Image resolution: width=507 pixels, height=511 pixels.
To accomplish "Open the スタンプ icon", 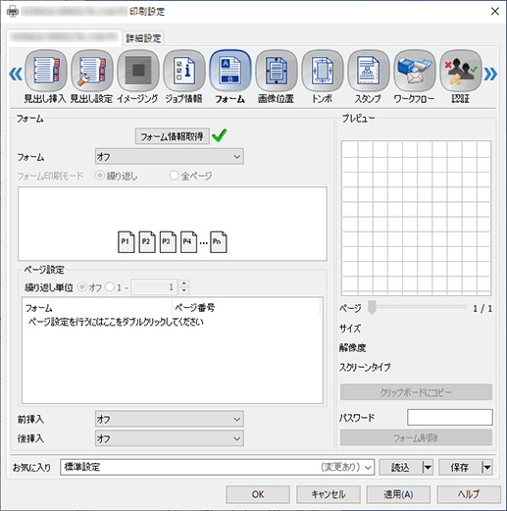I will (369, 71).
